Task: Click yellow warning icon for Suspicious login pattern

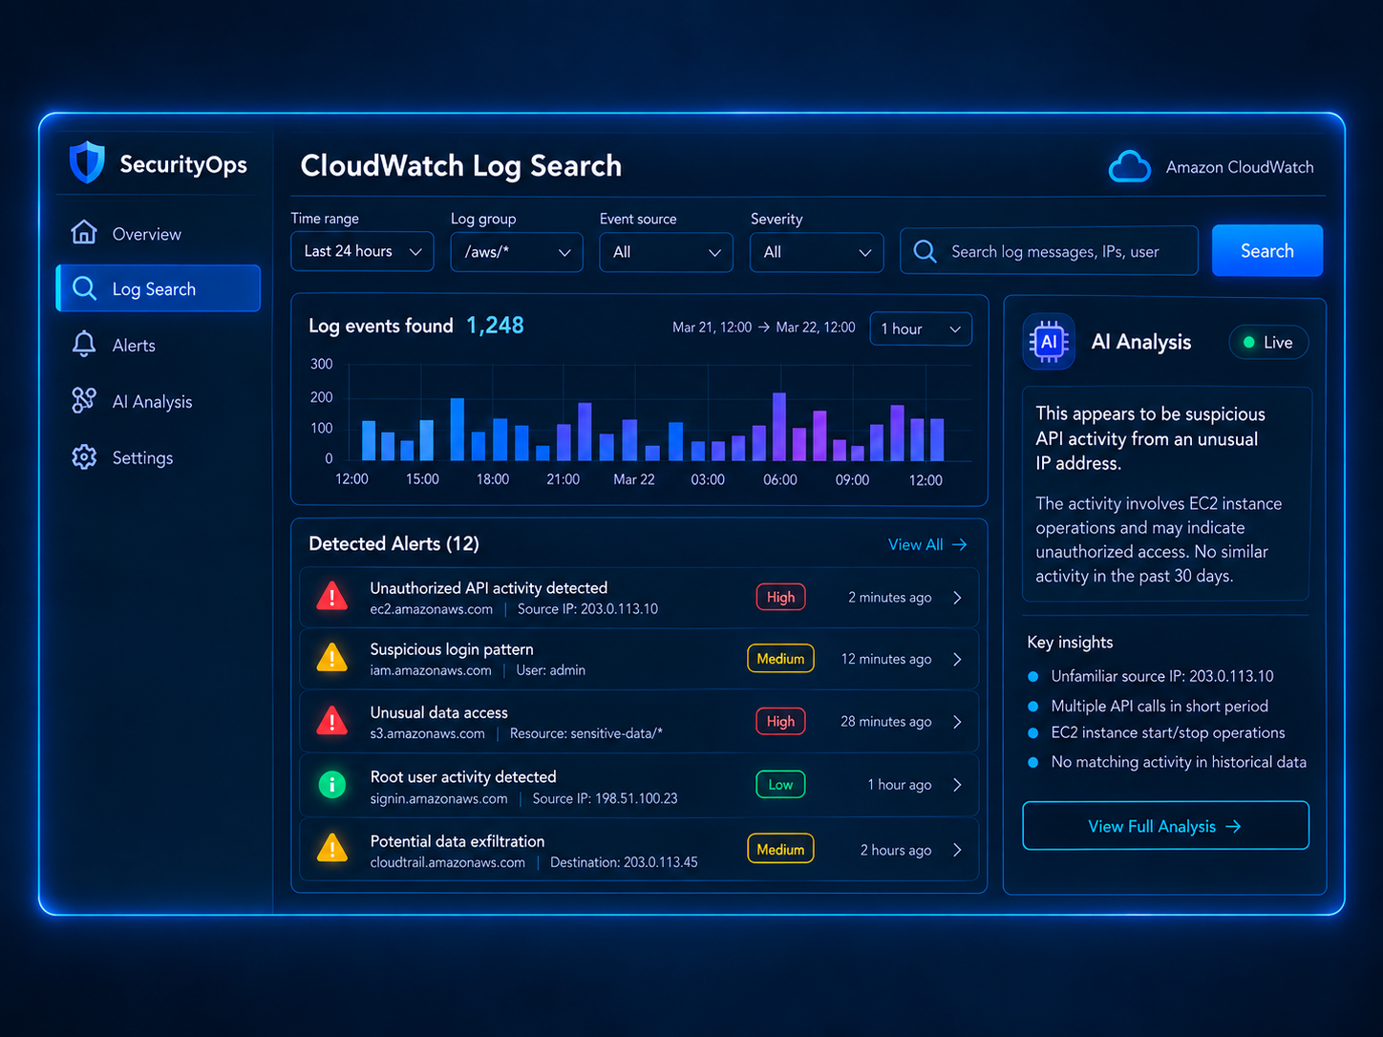Action: 331,658
